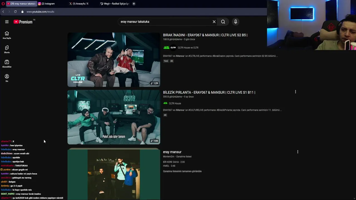
Task: Click the address bar youtube.com/results
Action: (40, 12)
